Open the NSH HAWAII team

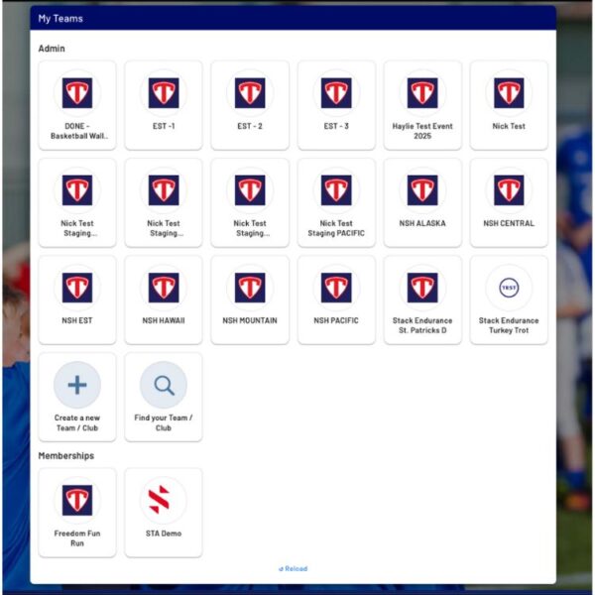tap(164, 298)
